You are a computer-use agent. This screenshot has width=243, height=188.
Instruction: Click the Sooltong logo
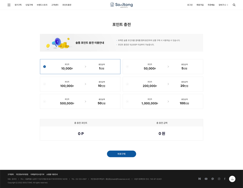[121, 5]
